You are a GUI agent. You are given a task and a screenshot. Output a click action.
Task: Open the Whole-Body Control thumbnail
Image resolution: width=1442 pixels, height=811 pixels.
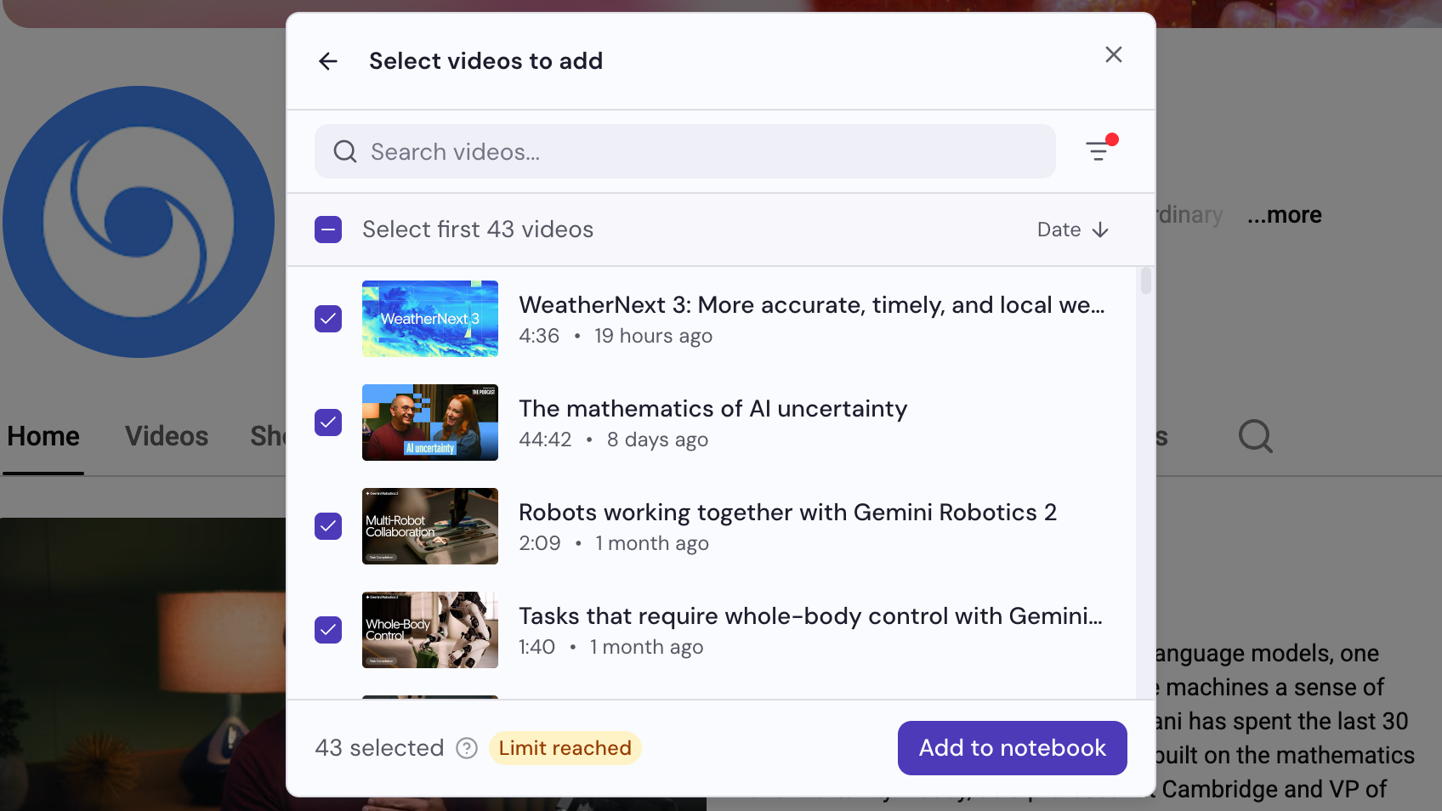click(x=430, y=630)
